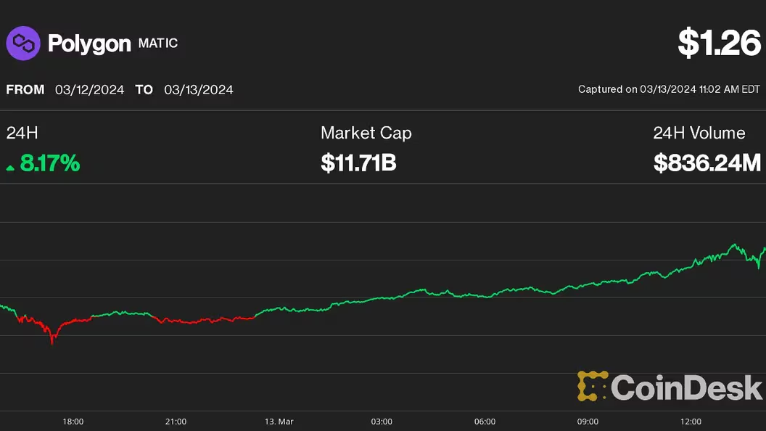Select the 03/13/2024 end date
This screenshot has height=431, width=766.
(x=198, y=90)
